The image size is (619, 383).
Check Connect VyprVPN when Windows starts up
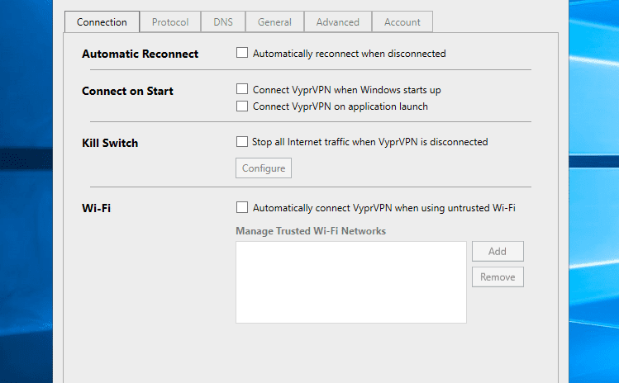[242, 89]
